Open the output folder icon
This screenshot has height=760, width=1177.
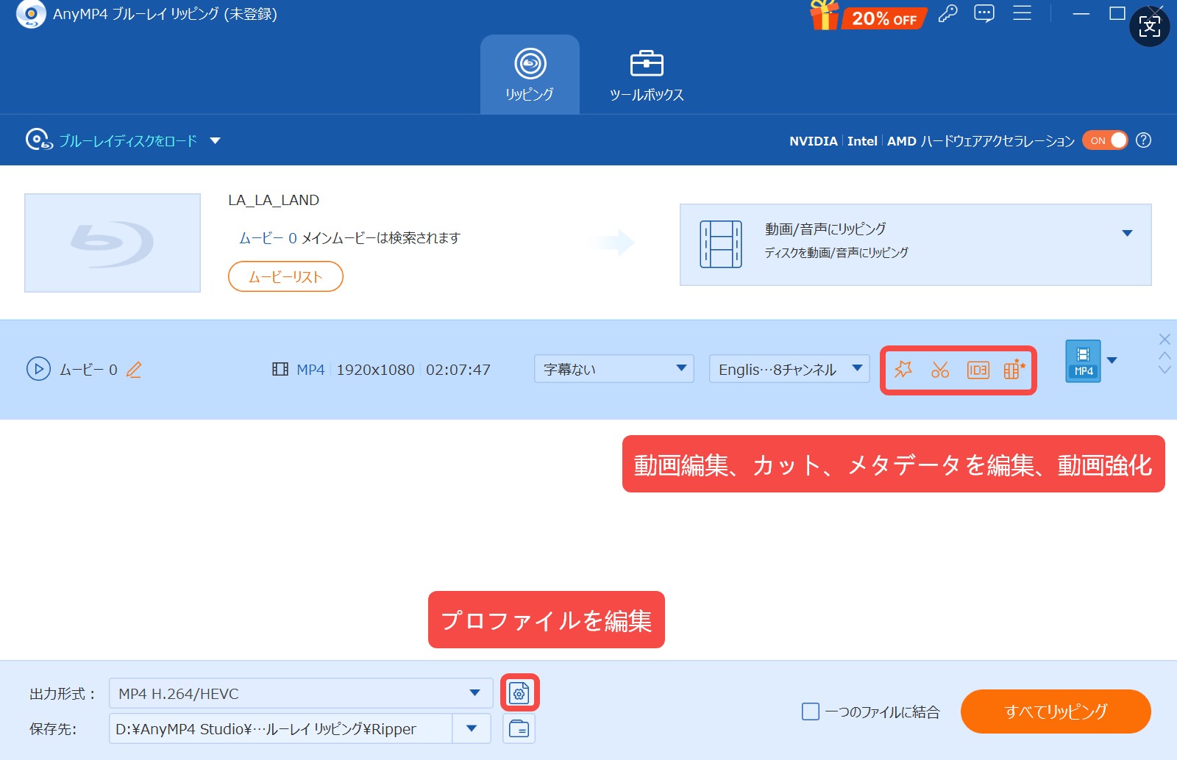coord(519,728)
